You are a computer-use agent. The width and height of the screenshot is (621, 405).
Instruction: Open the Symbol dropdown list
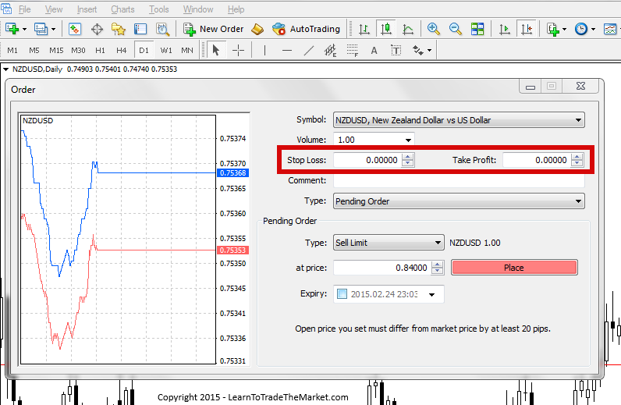[459, 120]
